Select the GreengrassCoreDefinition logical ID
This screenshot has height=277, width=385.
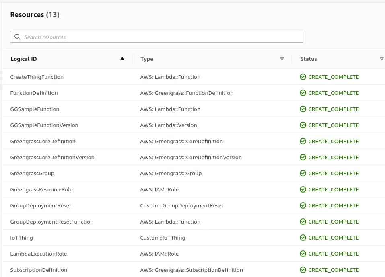(x=43, y=142)
